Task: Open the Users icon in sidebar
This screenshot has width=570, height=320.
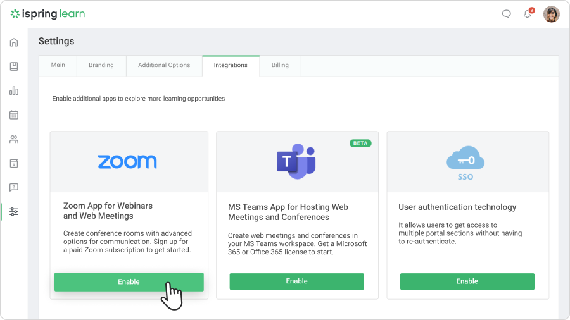Action: click(14, 139)
